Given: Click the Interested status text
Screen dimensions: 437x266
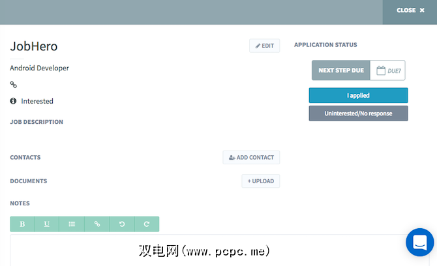Looking at the screenshot, I should tap(37, 101).
